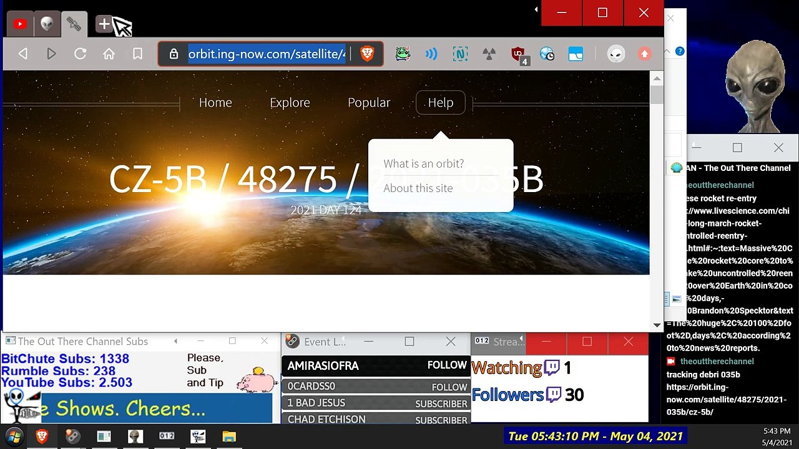
Task: Click the alien head webcam image
Action: [755, 86]
